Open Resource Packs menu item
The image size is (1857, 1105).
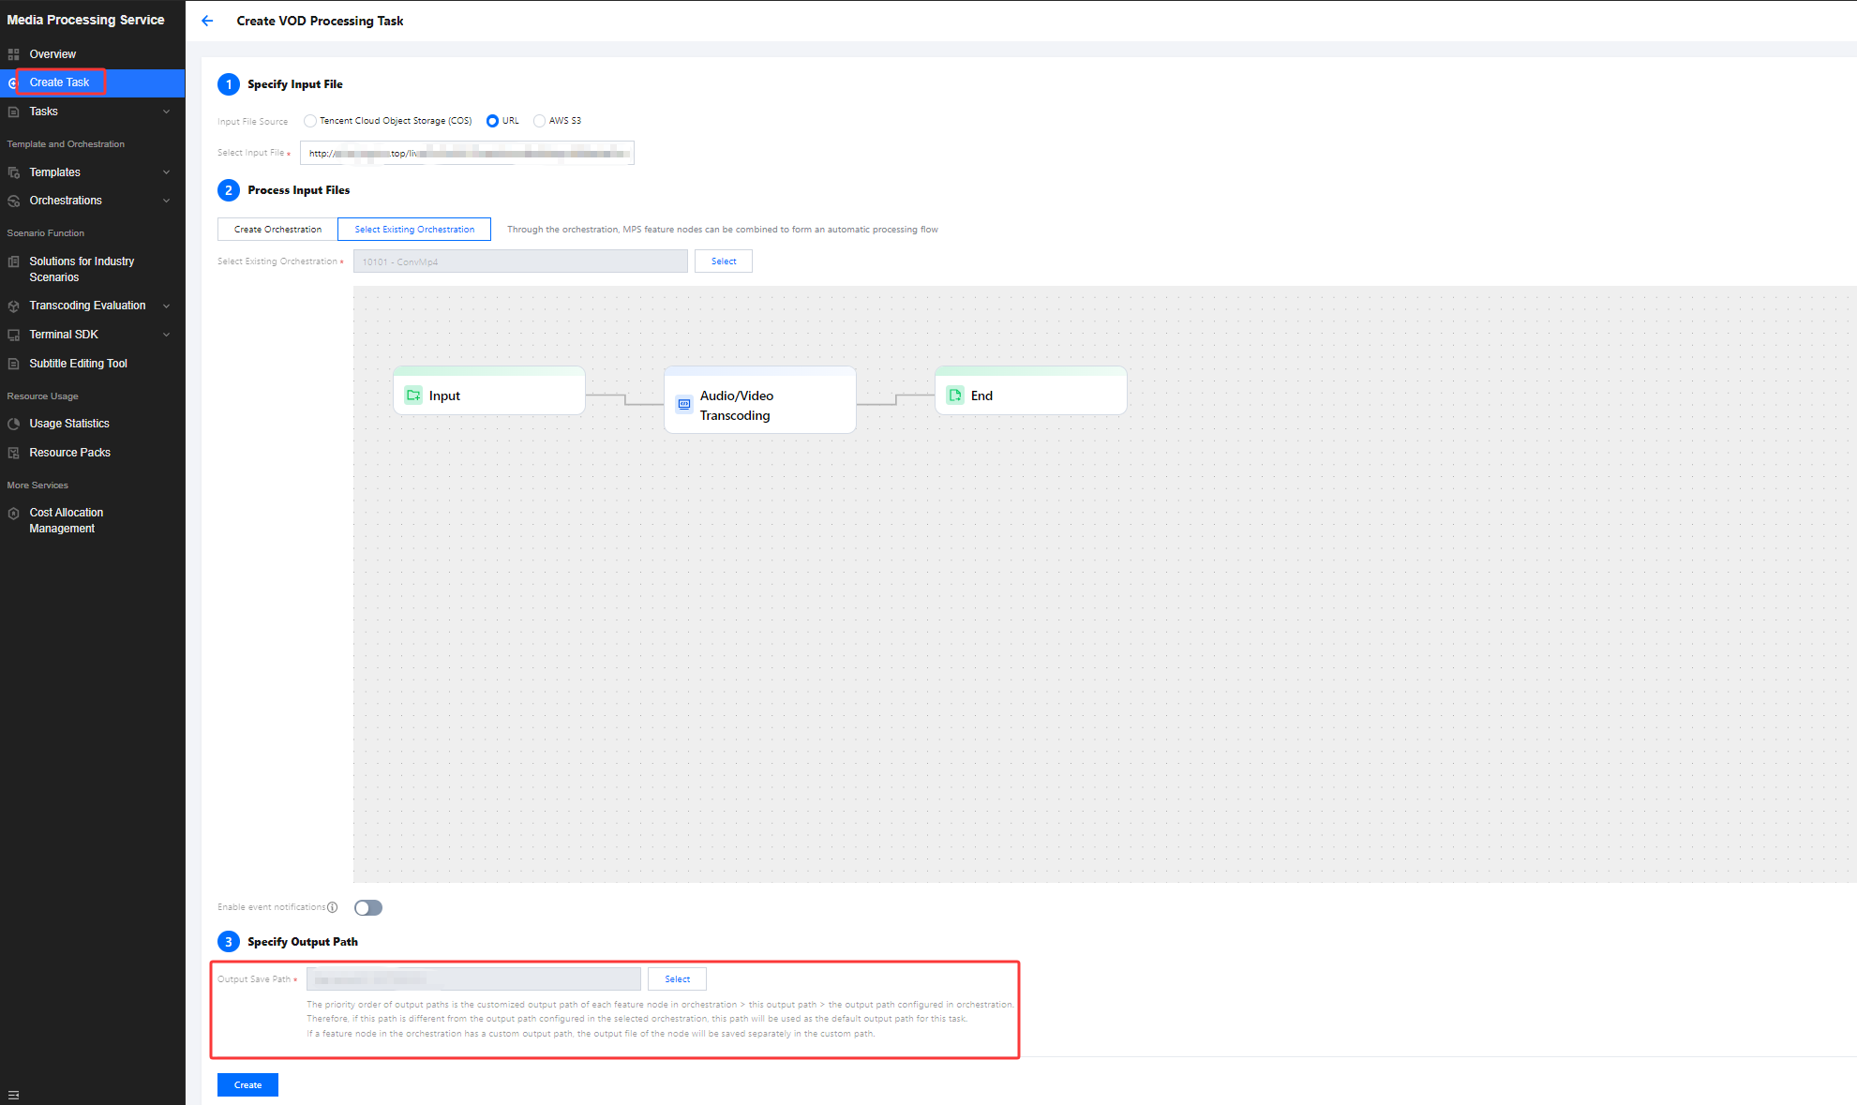(69, 453)
